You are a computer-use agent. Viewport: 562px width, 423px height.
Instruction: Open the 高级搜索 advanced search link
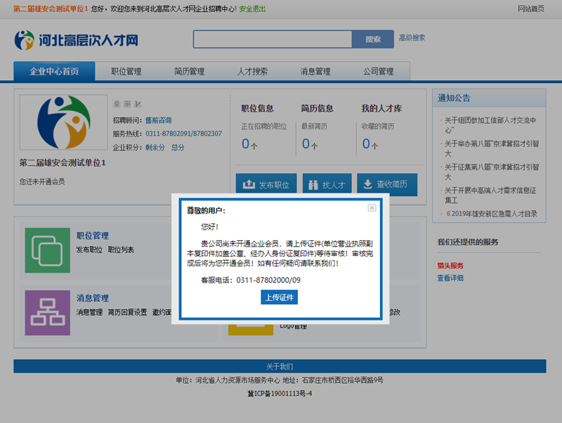pos(412,38)
